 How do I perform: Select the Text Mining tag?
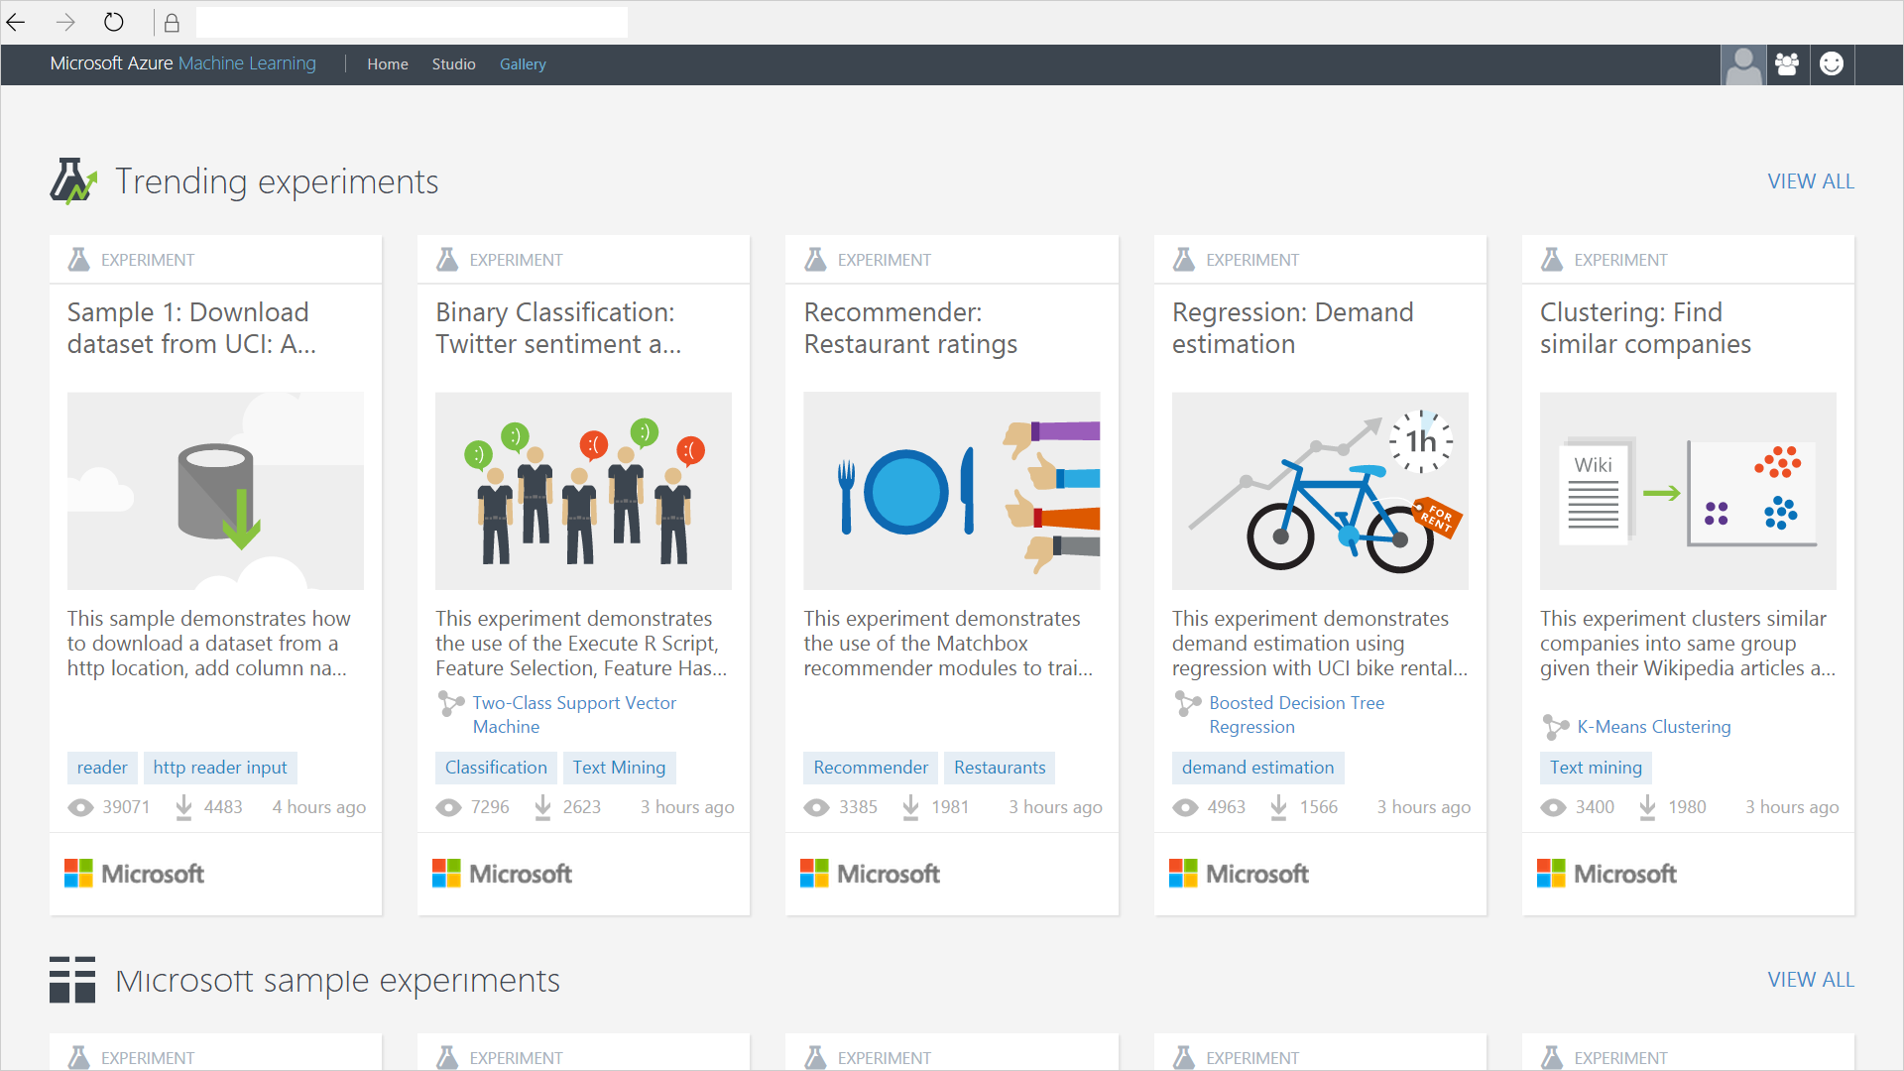(x=619, y=768)
